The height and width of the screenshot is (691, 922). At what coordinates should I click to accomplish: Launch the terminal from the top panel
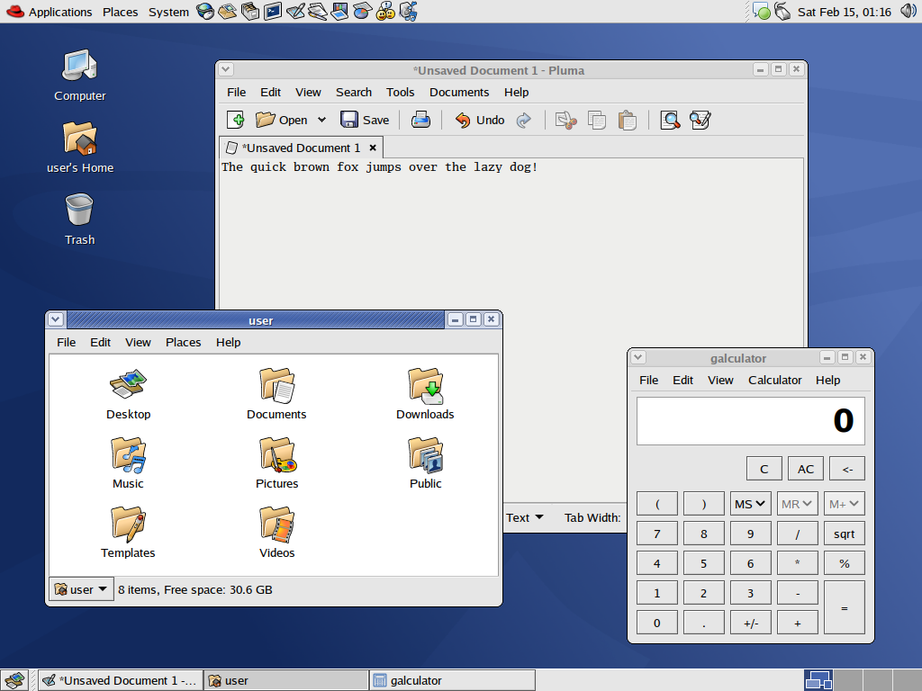(273, 12)
